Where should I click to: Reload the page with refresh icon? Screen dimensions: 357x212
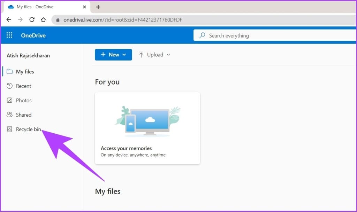point(32,20)
